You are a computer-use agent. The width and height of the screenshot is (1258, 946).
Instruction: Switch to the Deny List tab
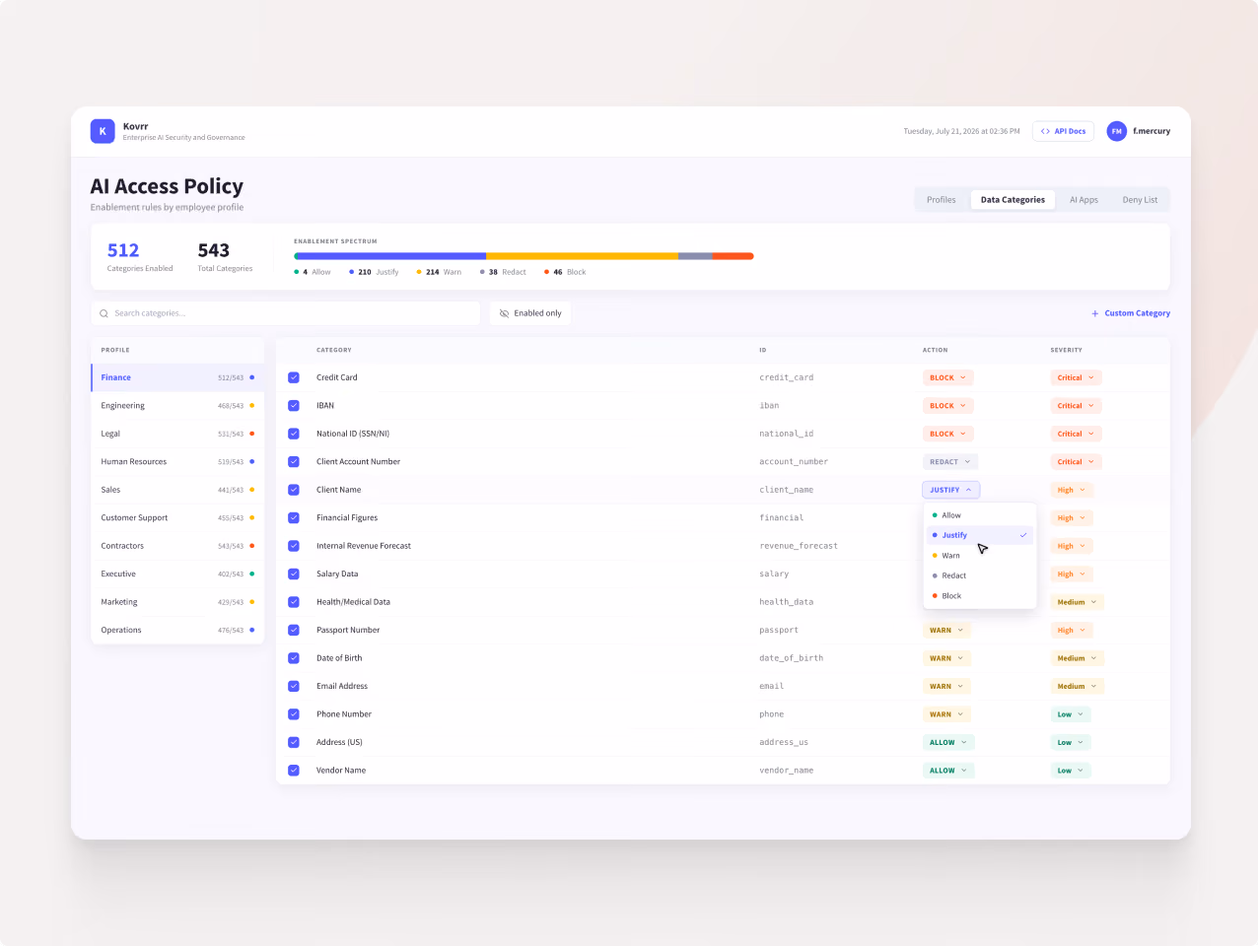1140,200
